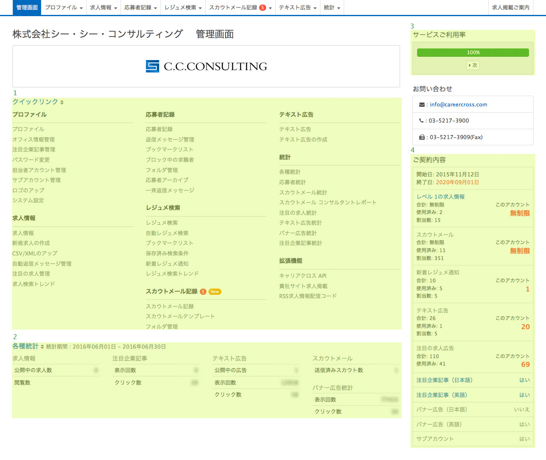Open the 保存済み検索条件 link
The width and height of the screenshot is (546, 460).
[x=167, y=254]
